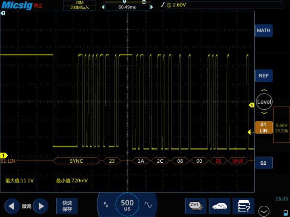Image resolution: width=290 pixels, height=217 pixels.
Task: Open the CH1 channel selection icon
Action: coord(195,205)
